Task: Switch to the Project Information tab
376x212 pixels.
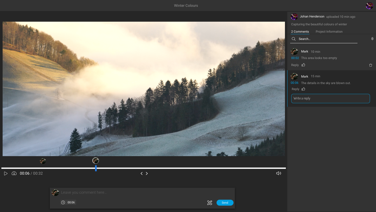Action: [329, 32]
